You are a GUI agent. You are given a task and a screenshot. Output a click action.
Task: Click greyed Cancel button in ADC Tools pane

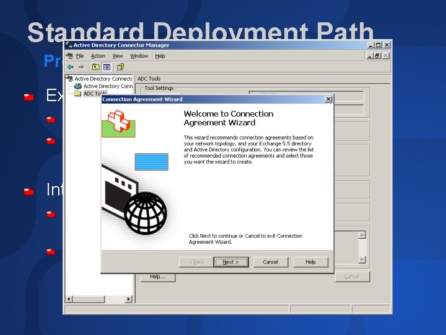click(352, 277)
